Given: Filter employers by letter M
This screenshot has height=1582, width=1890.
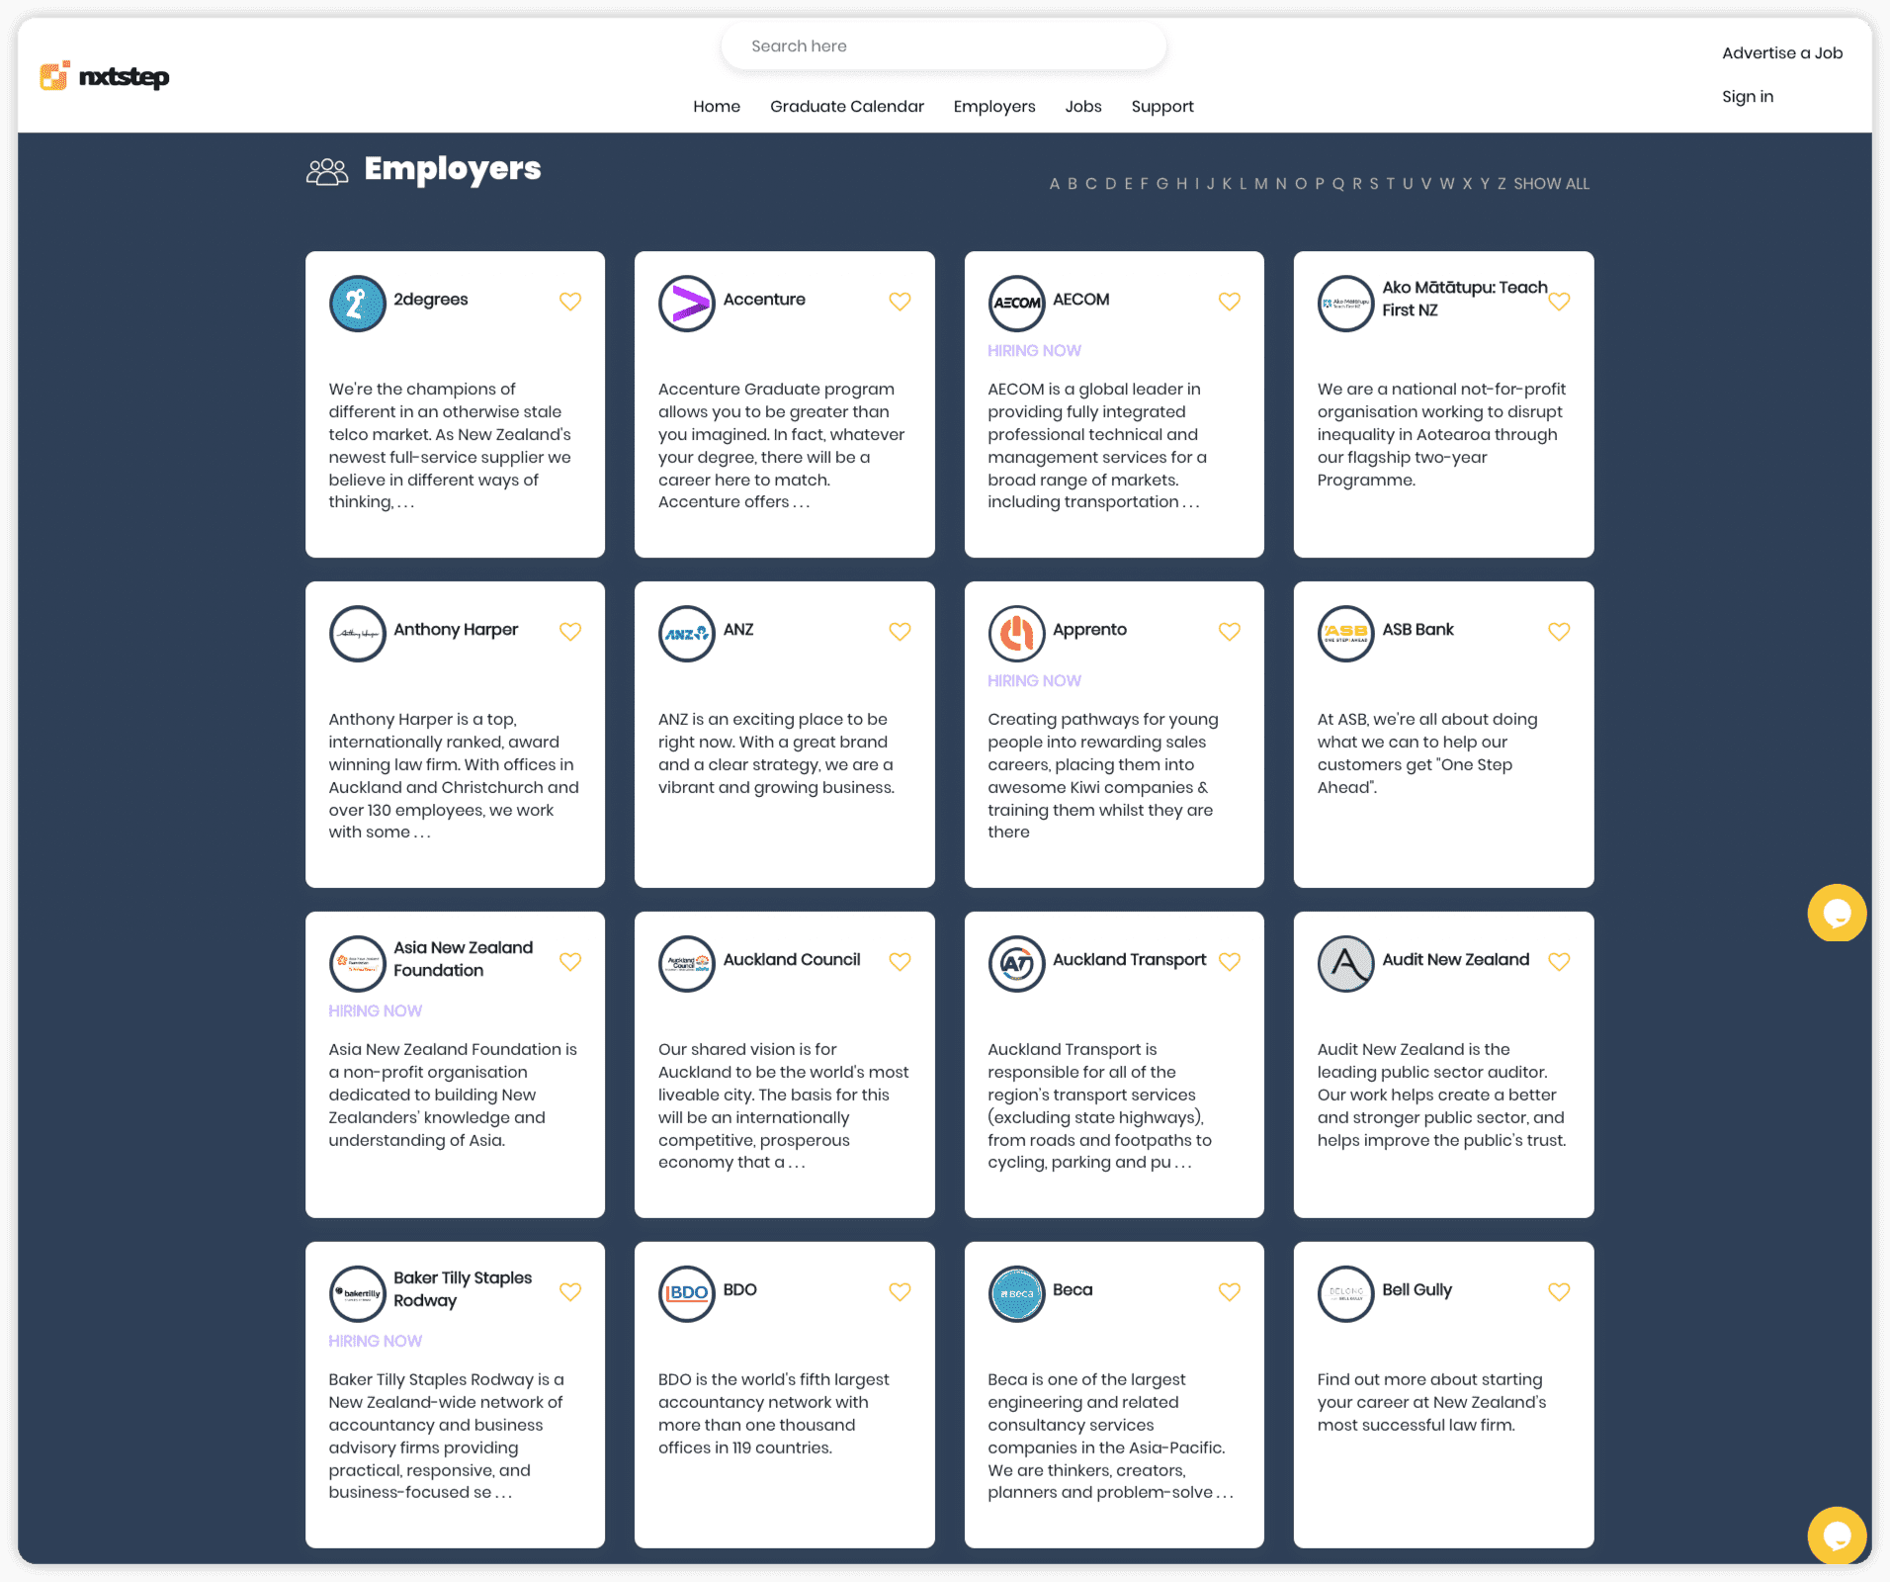Looking at the screenshot, I should (1261, 184).
